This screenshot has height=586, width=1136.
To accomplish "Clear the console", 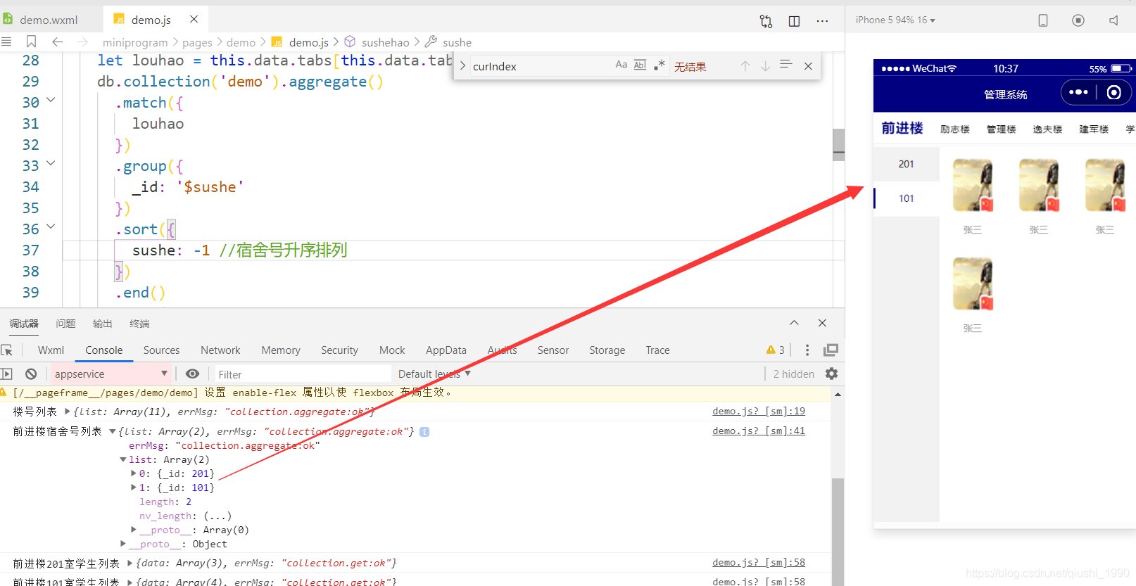I will pos(31,374).
